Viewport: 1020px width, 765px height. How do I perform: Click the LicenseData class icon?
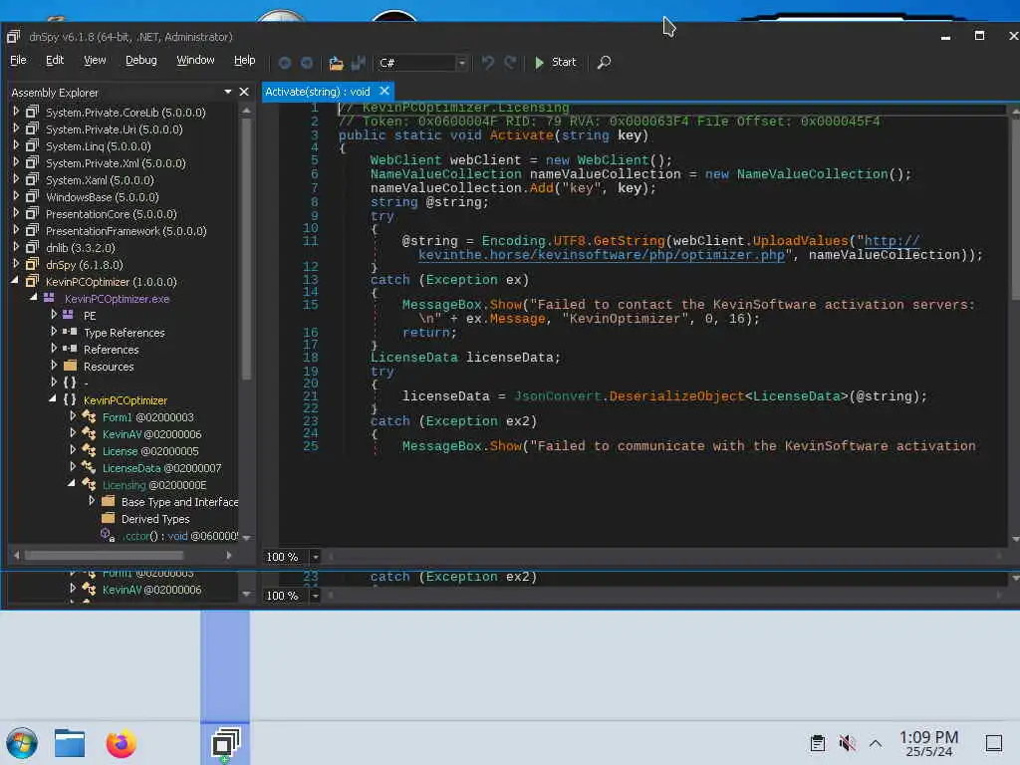point(89,467)
